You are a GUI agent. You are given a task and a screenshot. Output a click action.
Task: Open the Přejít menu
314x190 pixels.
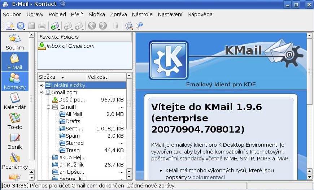[77, 14]
